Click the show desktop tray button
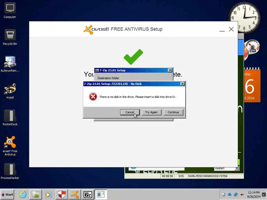267x200 pixels. (264, 195)
